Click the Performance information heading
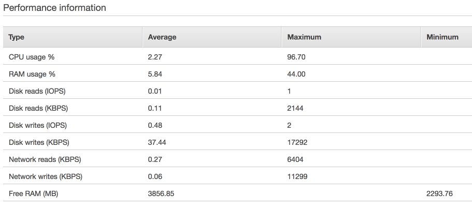The image size is (472, 208). pos(54,8)
